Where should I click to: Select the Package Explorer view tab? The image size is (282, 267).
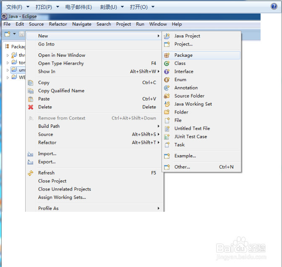[x=15, y=47]
